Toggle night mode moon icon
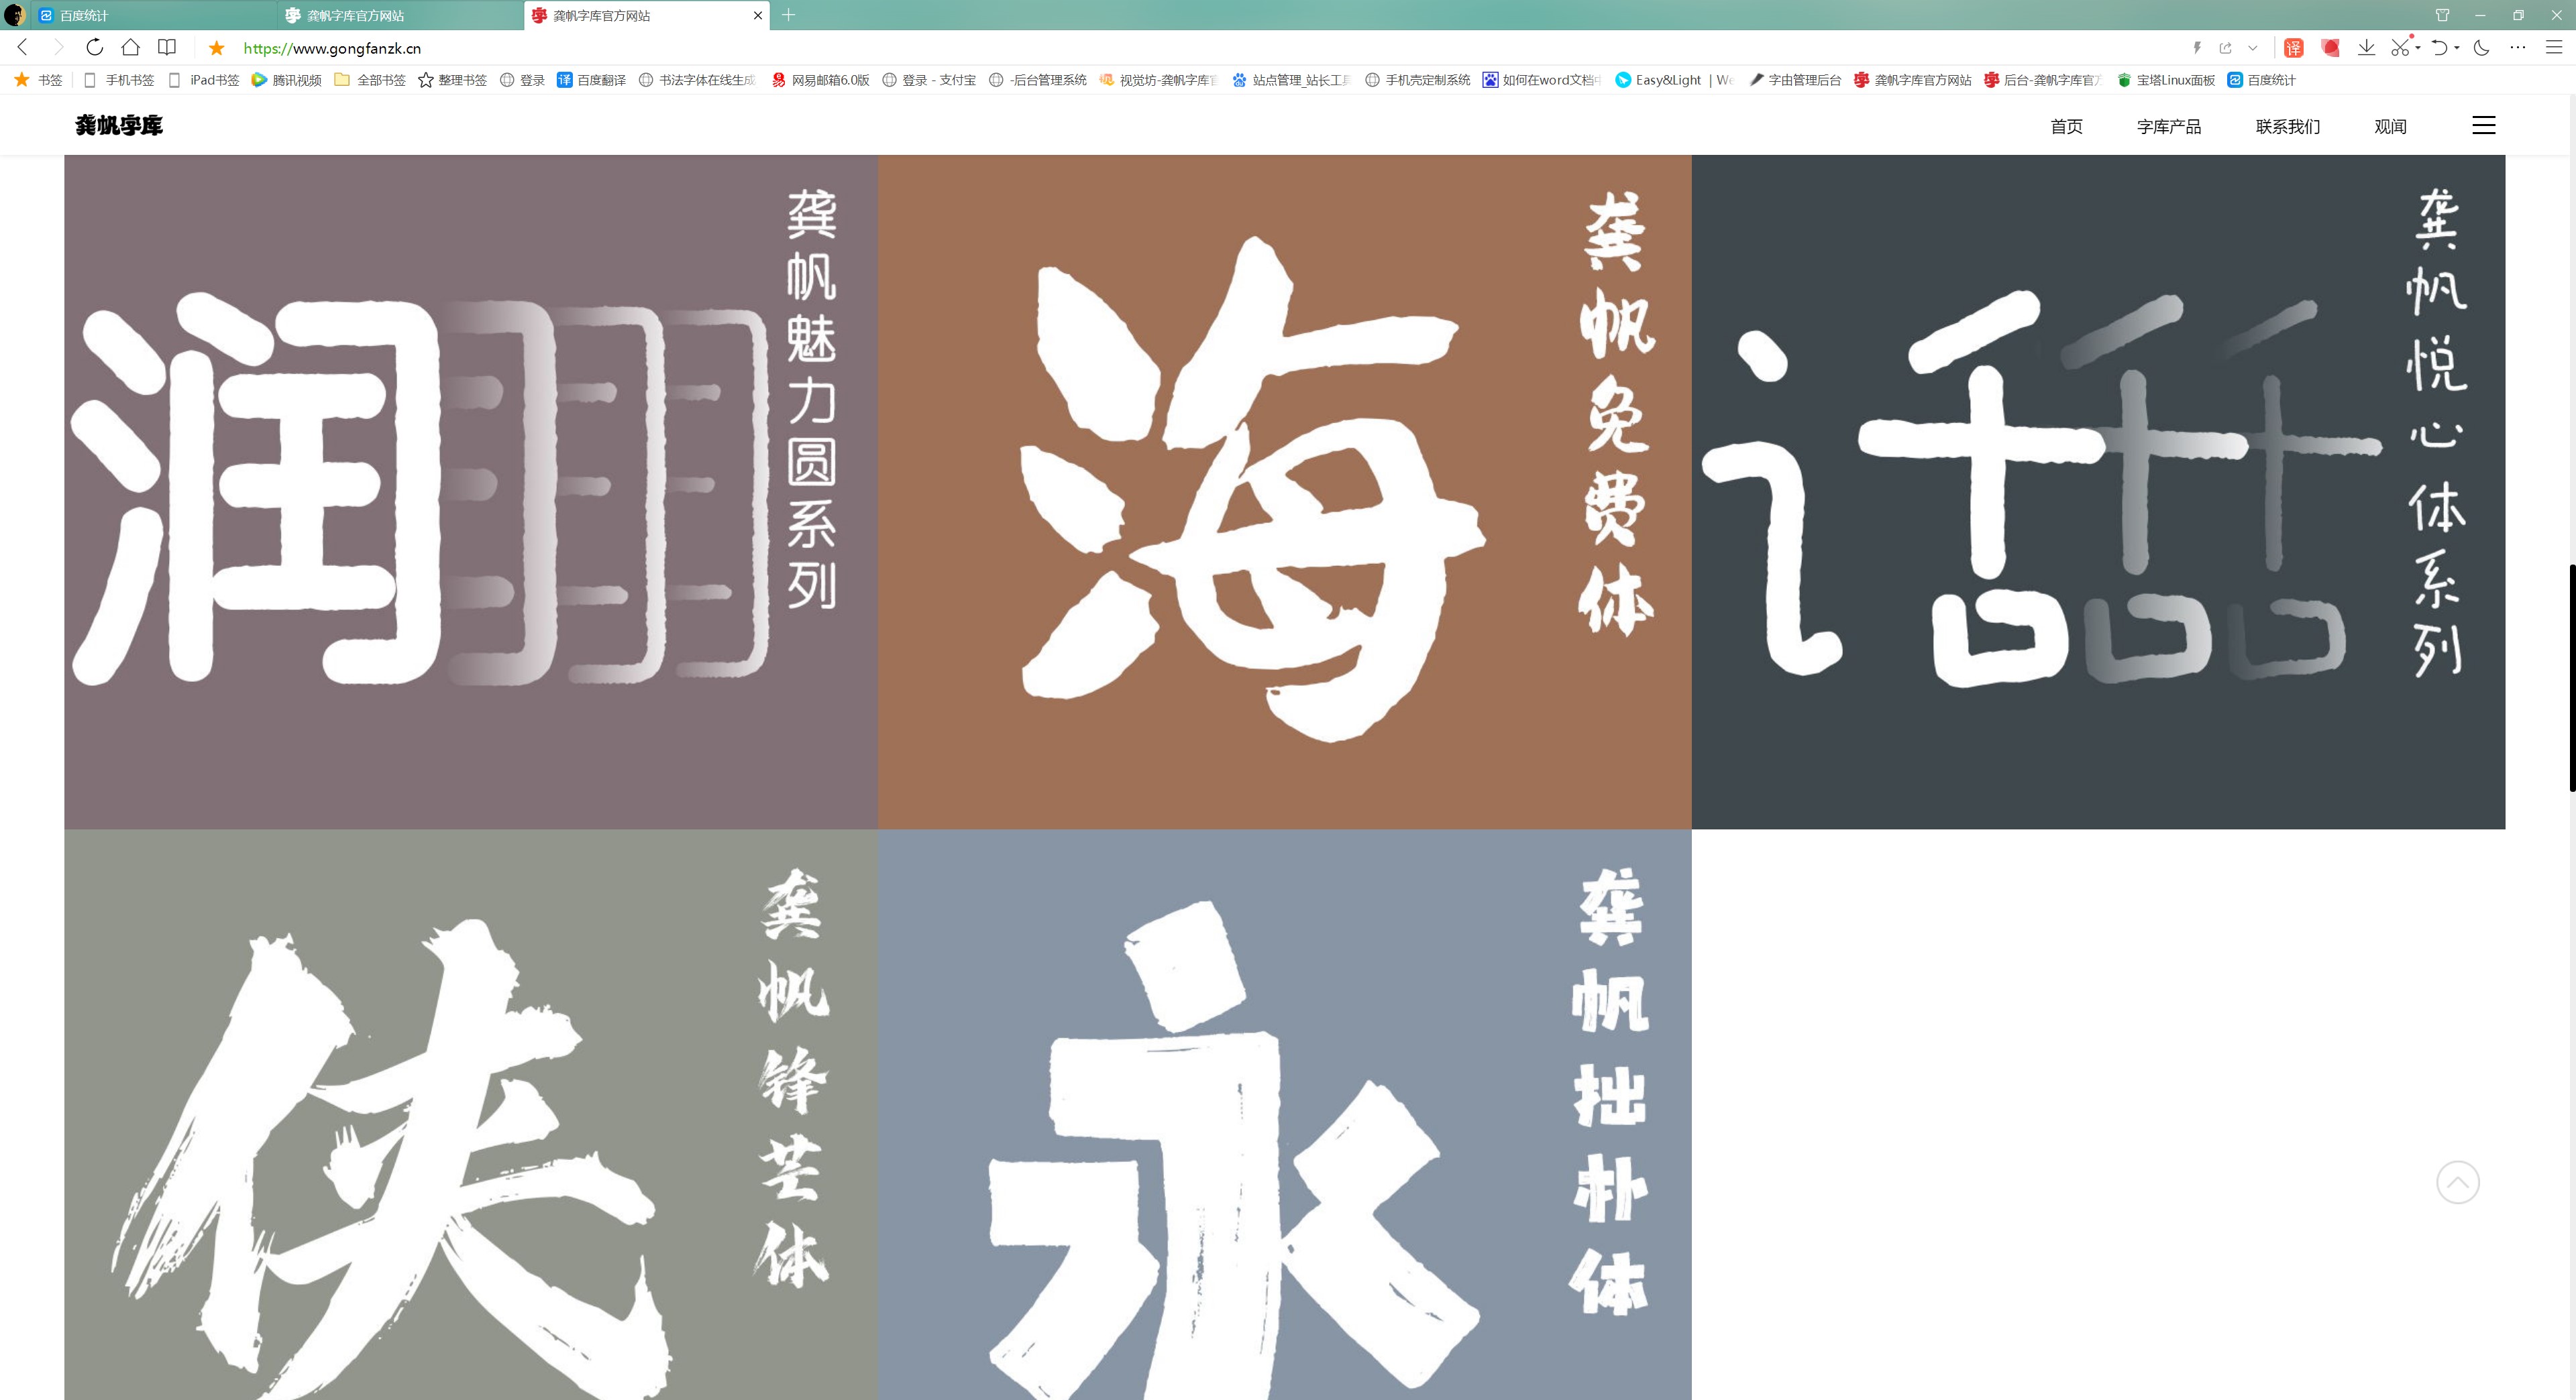2576x1400 pixels. point(2481,48)
